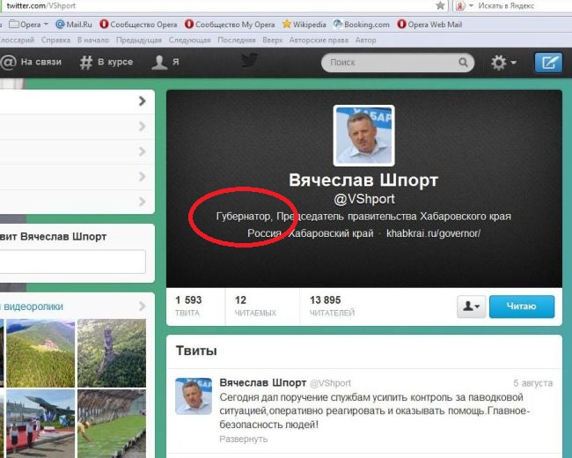Click the search magnifier icon
The width and height of the screenshot is (572, 458).
pos(463,62)
